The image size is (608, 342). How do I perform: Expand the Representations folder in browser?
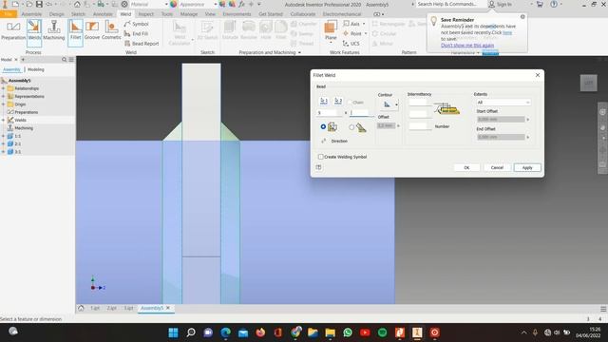[4, 96]
